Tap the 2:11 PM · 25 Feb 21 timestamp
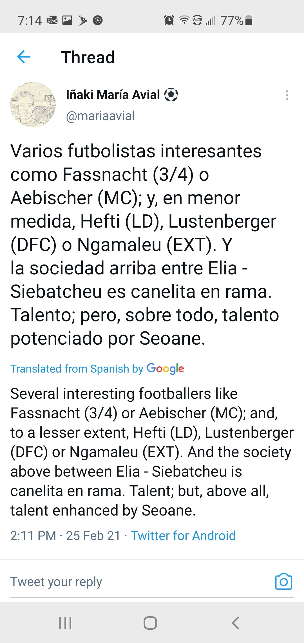Image resolution: width=304 pixels, height=643 pixels. tap(65, 536)
